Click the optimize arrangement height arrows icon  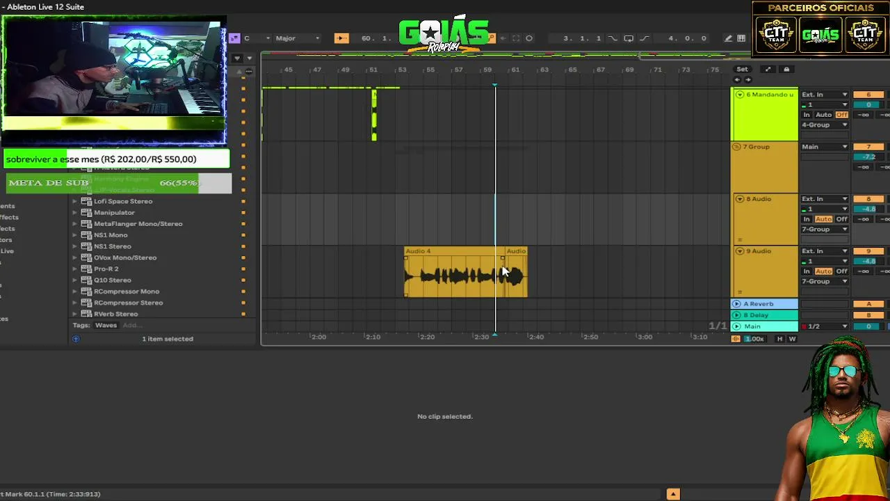point(768,69)
